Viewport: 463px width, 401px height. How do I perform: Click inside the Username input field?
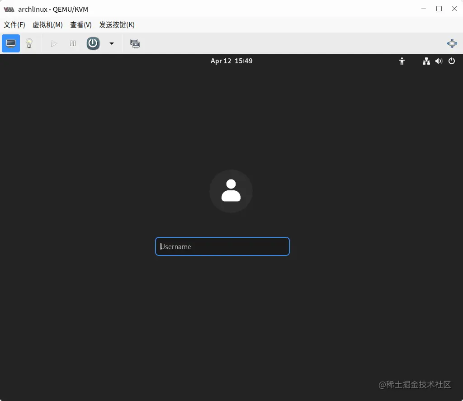[x=222, y=246]
